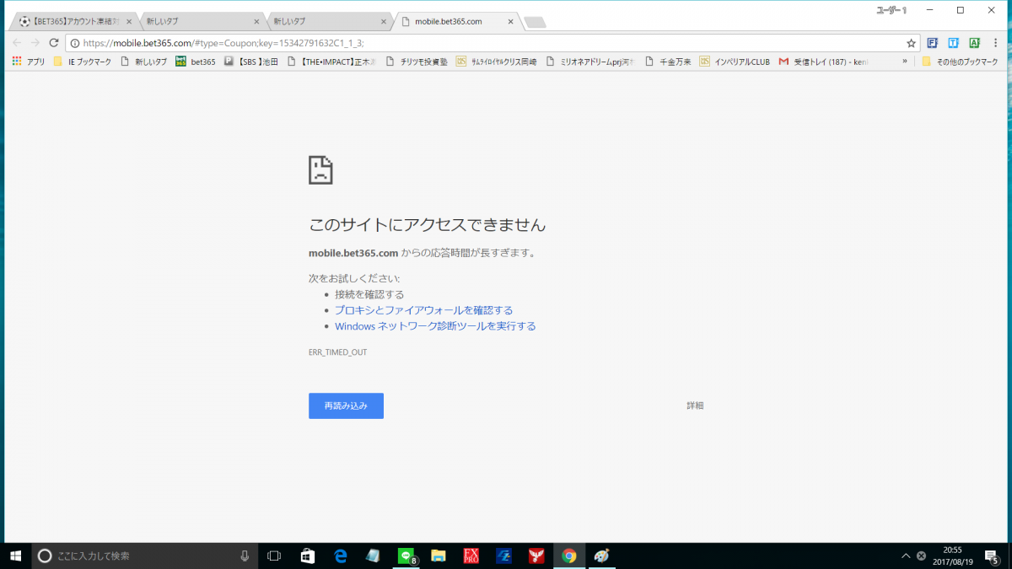The width and height of the screenshot is (1012, 569).
Task: Click the ユーザー1 profile button
Action: [x=891, y=10]
